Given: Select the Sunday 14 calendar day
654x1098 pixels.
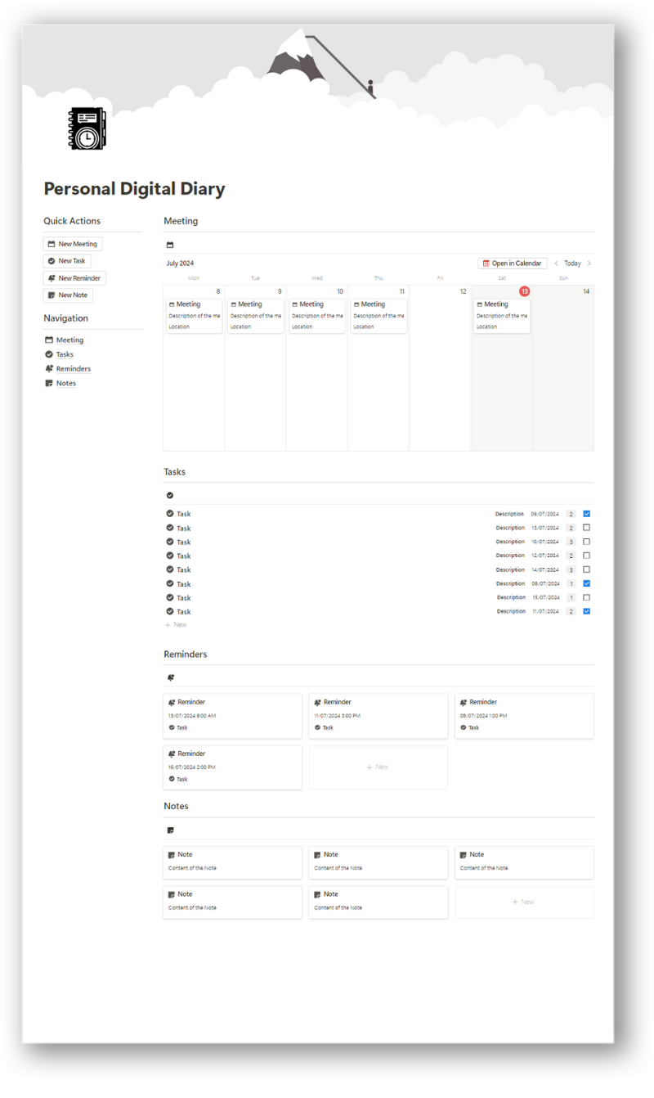Looking at the screenshot, I should (563, 368).
